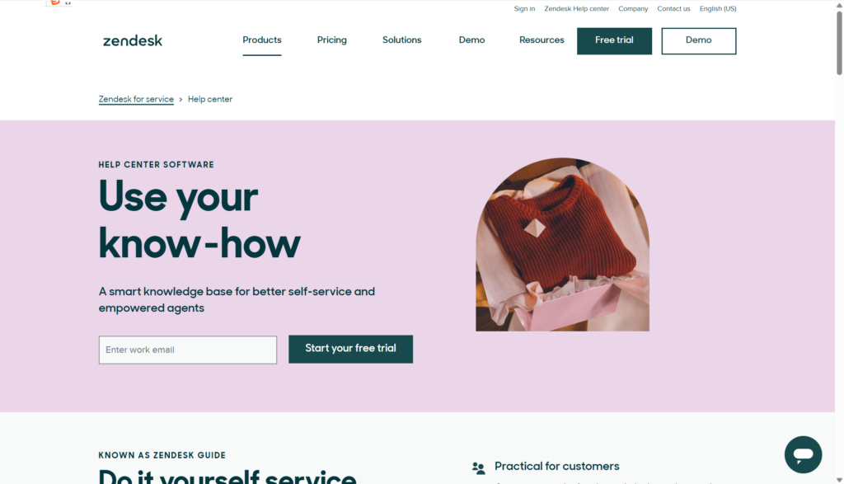Click the breadcrumb chevron separator
This screenshot has height=484, width=844.
tap(181, 100)
